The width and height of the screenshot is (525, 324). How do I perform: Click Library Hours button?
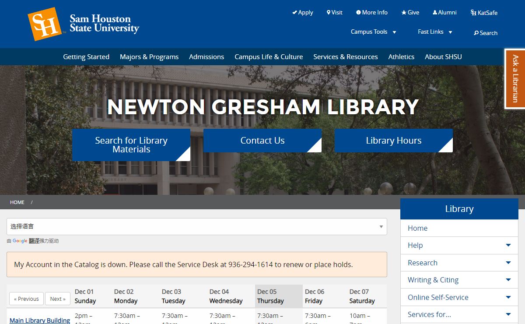click(394, 141)
